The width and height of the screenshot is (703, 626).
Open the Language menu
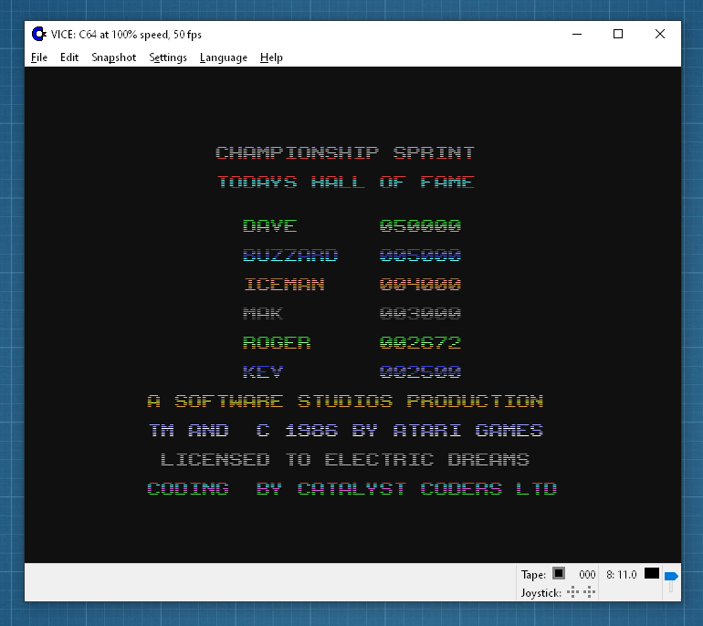[x=224, y=57]
